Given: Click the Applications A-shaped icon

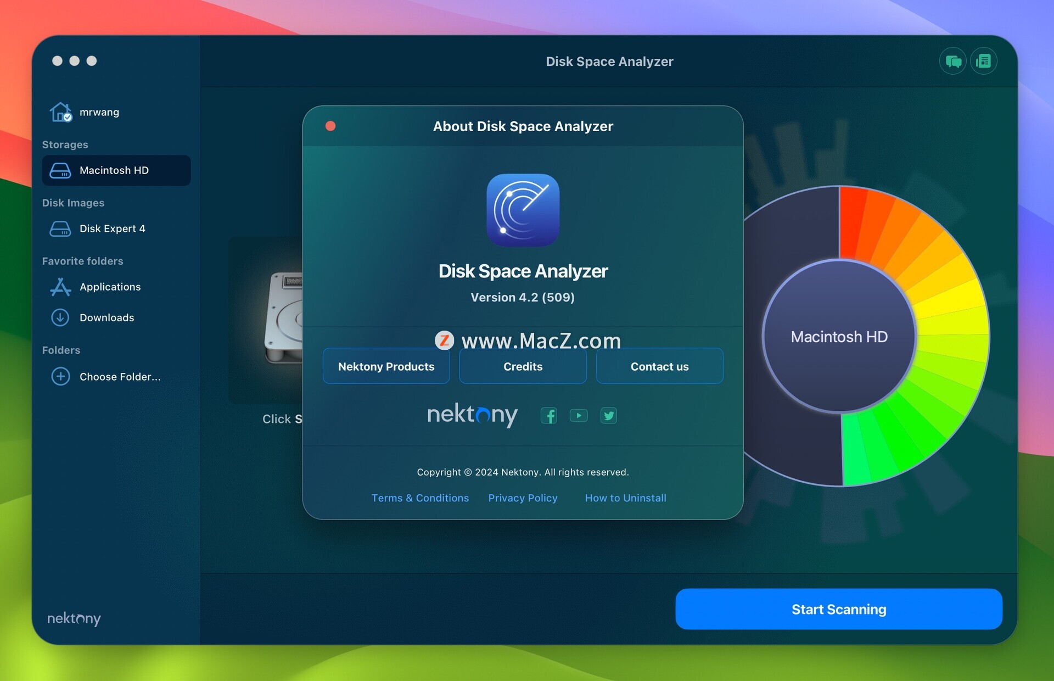Looking at the screenshot, I should (x=60, y=287).
